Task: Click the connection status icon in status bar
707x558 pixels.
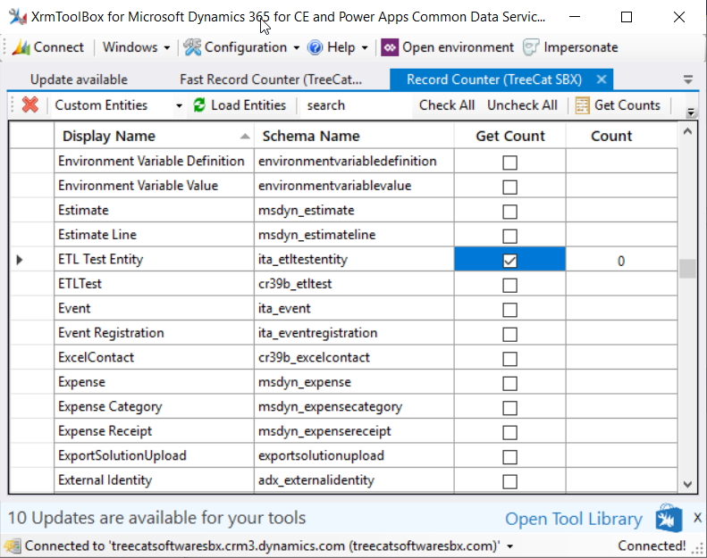Action: 13,546
